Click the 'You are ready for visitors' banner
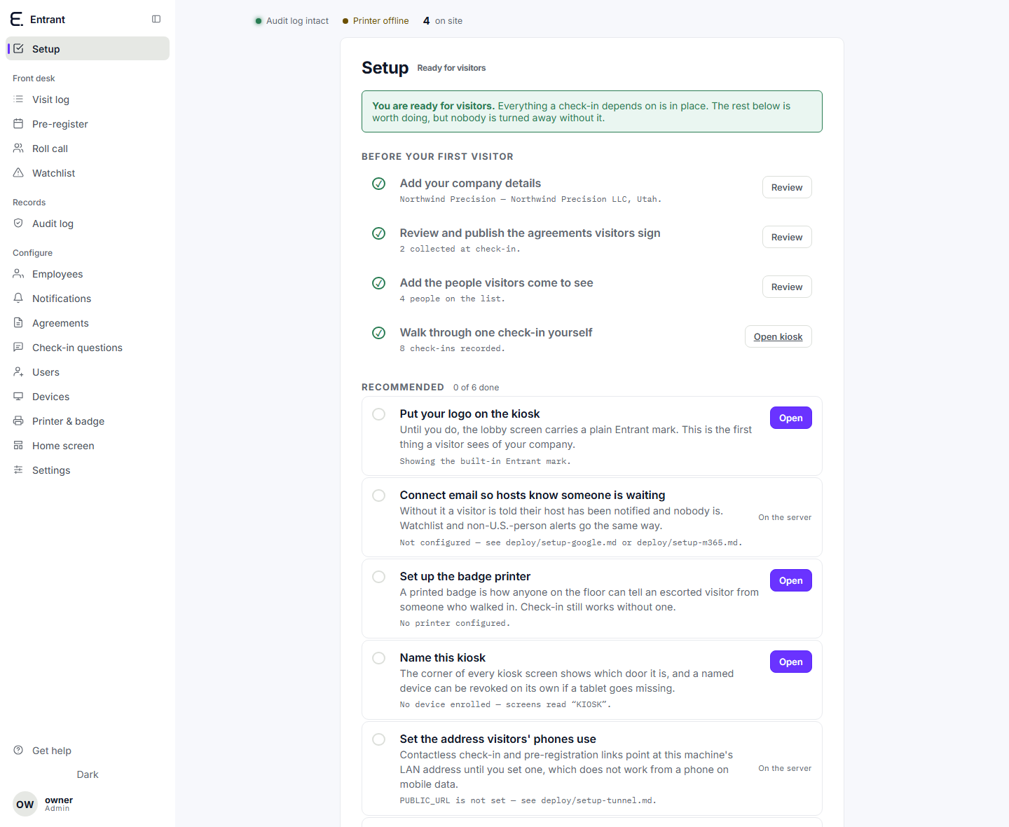 pyautogui.click(x=592, y=111)
